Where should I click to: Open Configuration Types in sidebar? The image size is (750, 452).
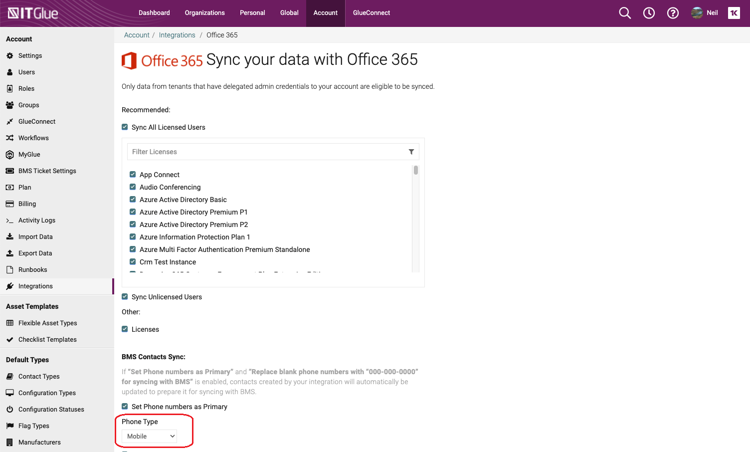47,393
